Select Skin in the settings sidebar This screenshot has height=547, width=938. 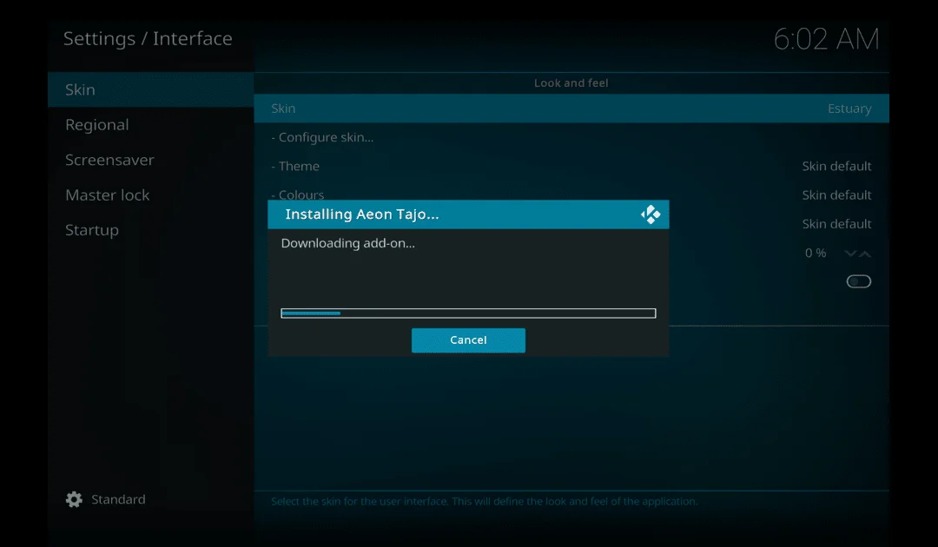pos(80,89)
